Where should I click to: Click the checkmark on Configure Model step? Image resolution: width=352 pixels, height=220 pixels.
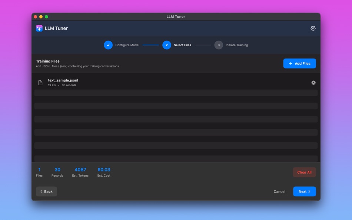[108, 45]
